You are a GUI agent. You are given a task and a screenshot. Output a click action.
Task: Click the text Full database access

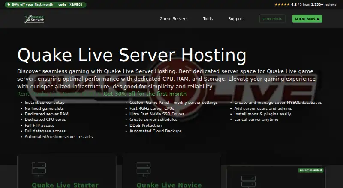tap(45, 131)
